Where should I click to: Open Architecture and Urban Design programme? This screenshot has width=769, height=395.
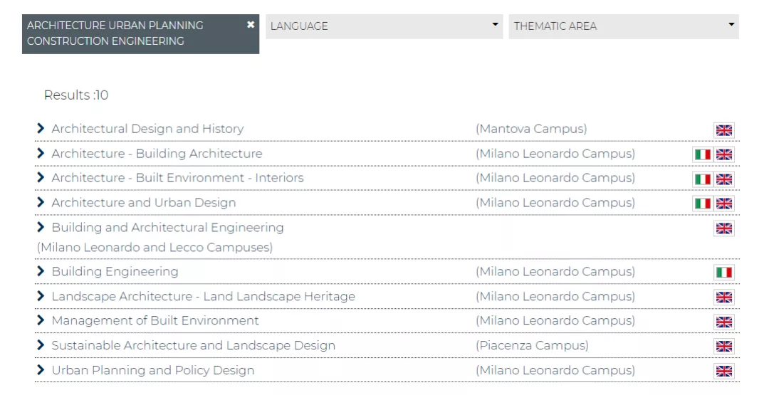143,203
